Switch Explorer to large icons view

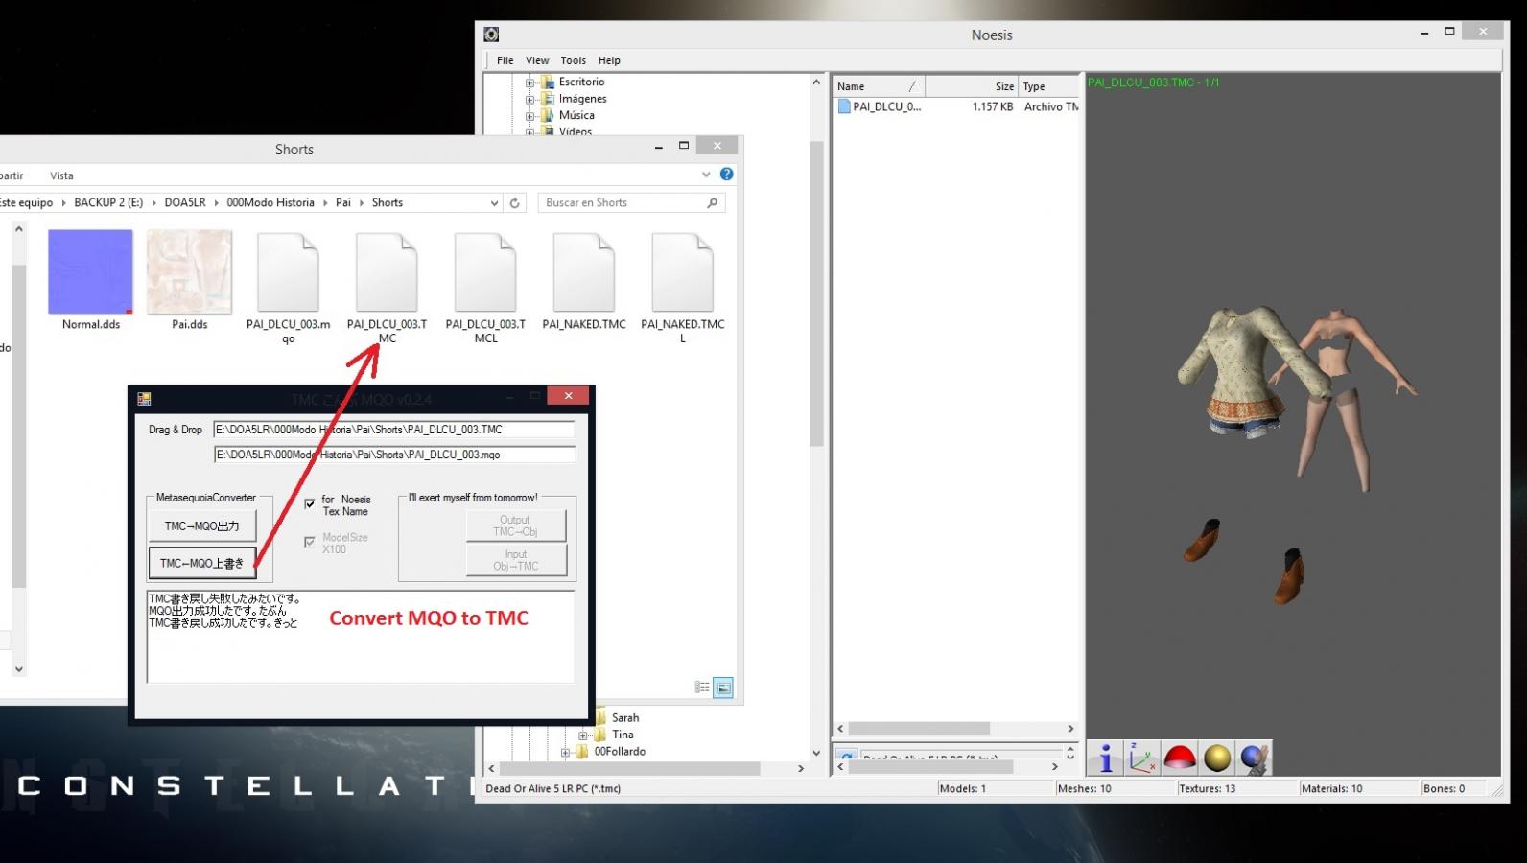coord(723,688)
